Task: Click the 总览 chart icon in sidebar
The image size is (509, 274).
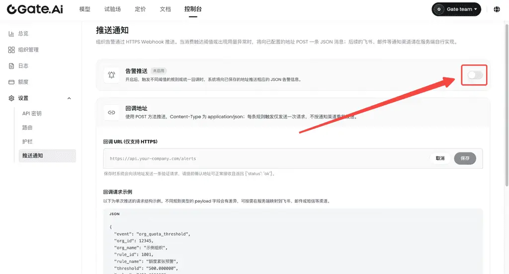Action: coord(11,33)
